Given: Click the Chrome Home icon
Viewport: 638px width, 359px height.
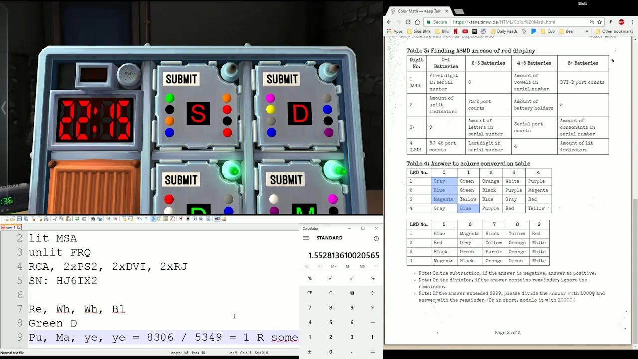Looking at the screenshot, I should [x=417, y=22].
